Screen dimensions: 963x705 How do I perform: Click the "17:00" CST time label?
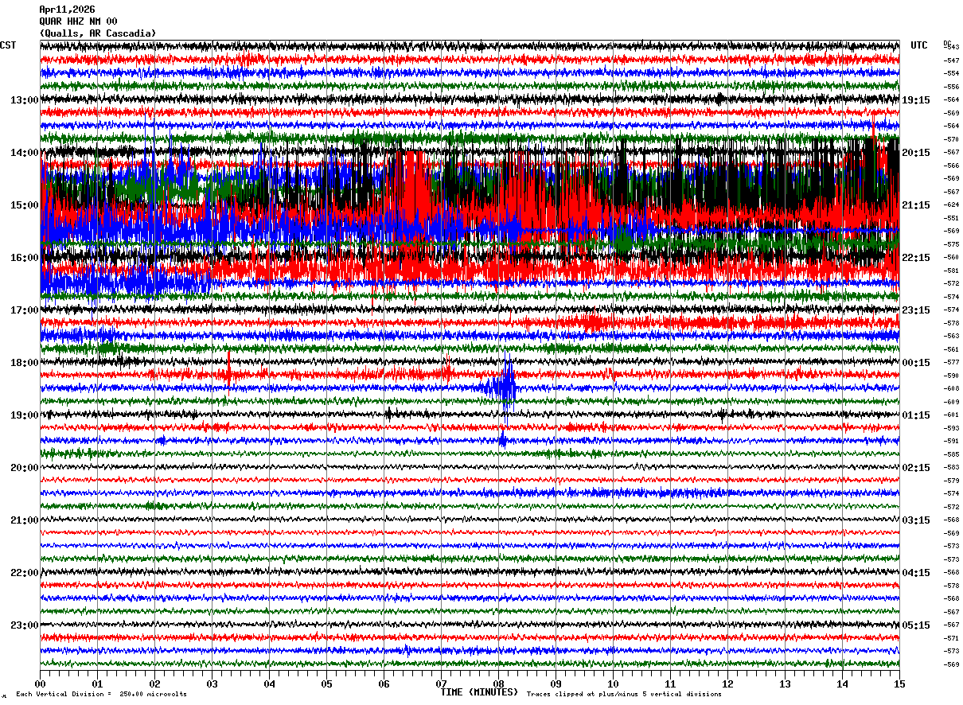25,310
